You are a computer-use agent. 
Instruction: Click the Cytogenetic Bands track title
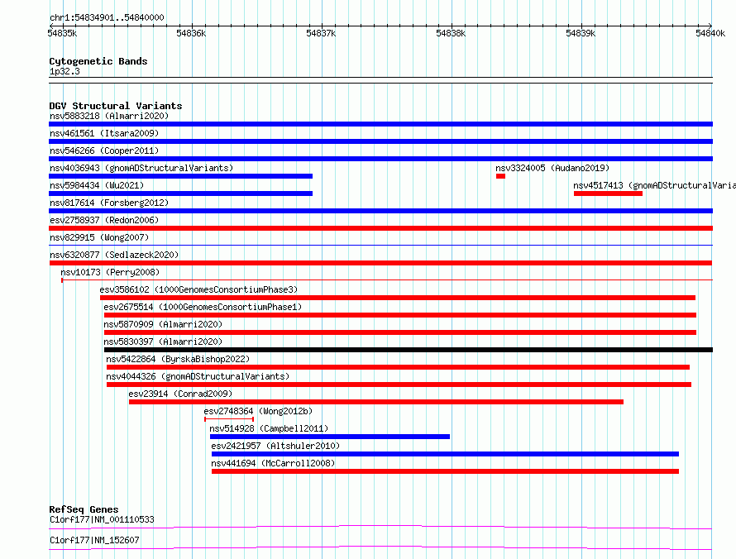(x=98, y=61)
